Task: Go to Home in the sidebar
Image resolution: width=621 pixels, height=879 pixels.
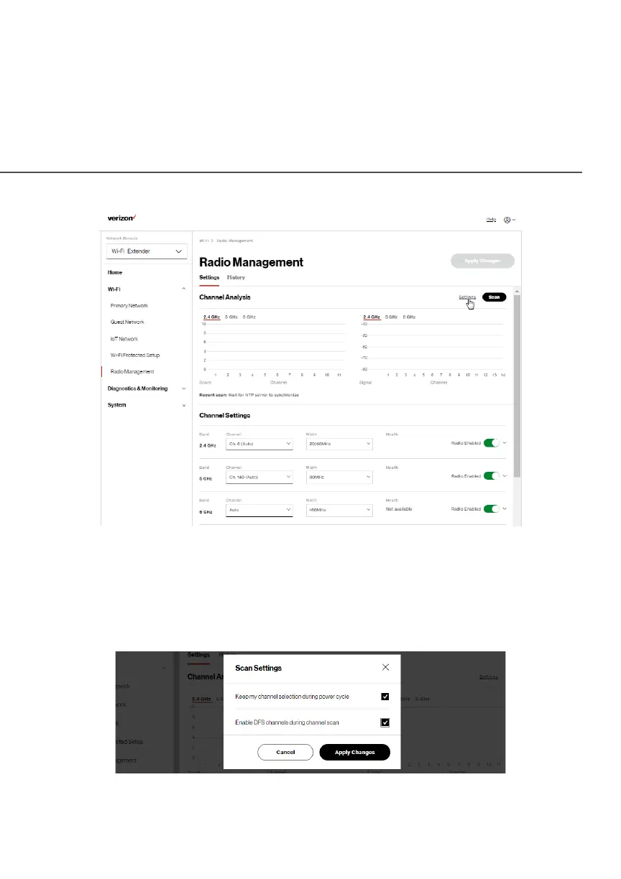Action: (115, 273)
